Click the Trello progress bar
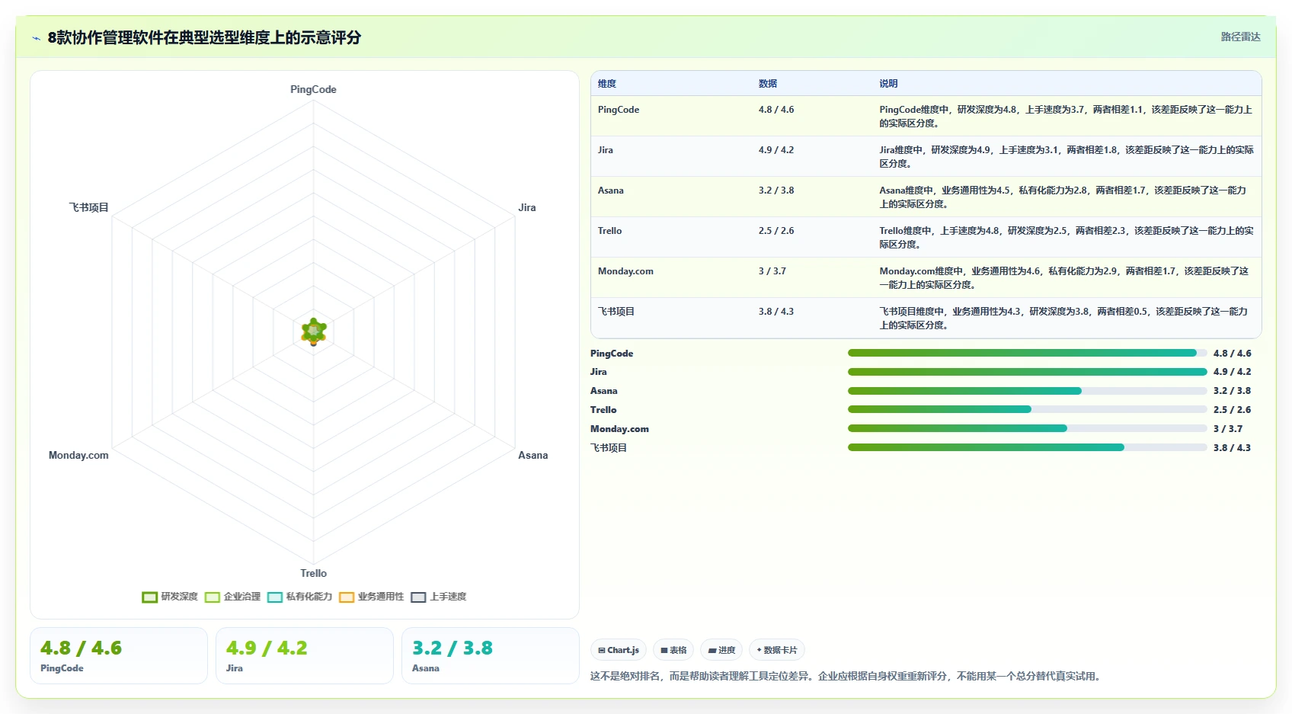 pos(1027,409)
